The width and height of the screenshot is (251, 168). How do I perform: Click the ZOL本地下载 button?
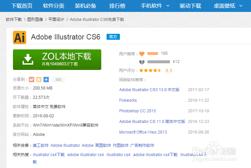[57, 60]
